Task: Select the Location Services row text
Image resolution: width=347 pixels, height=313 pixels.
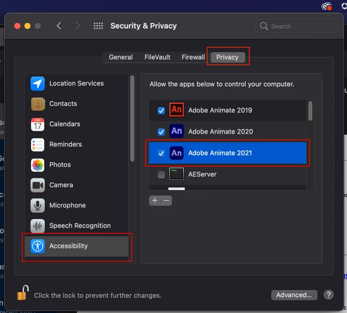Action: pos(77,83)
